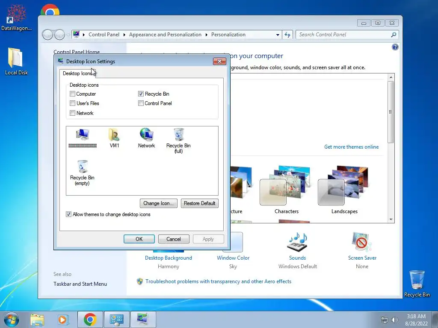Uncheck the Recycle Bin checkbox
The height and width of the screenshot is (328, 438).
click(141, 94)
